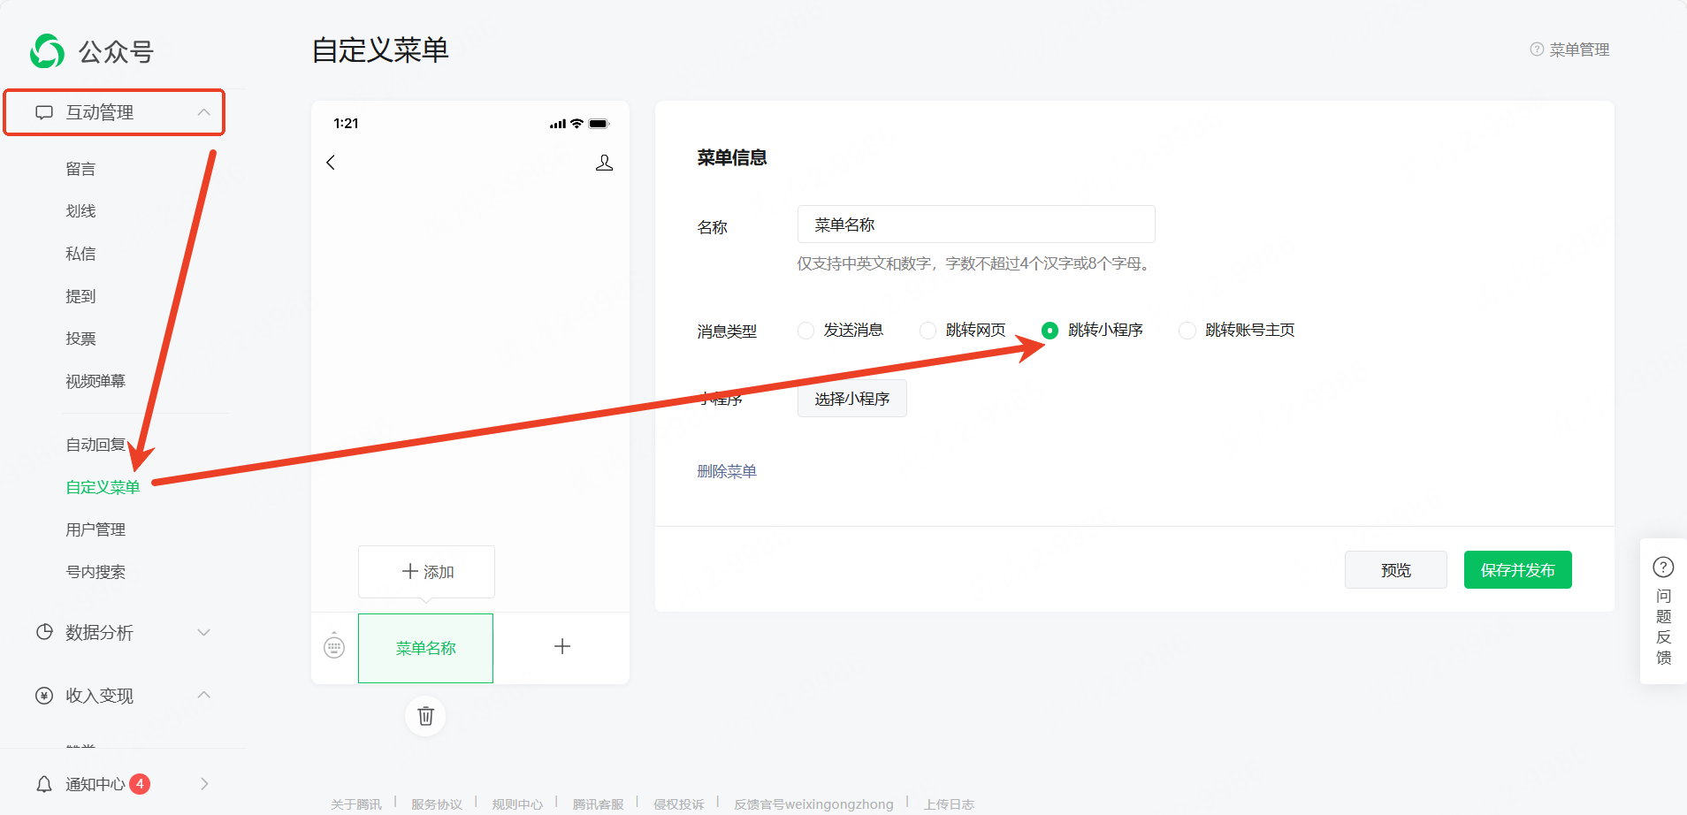The image size is (1687, 815).
Task: Open the 菜单管理 help link
Action: (x=1579, y=50)
